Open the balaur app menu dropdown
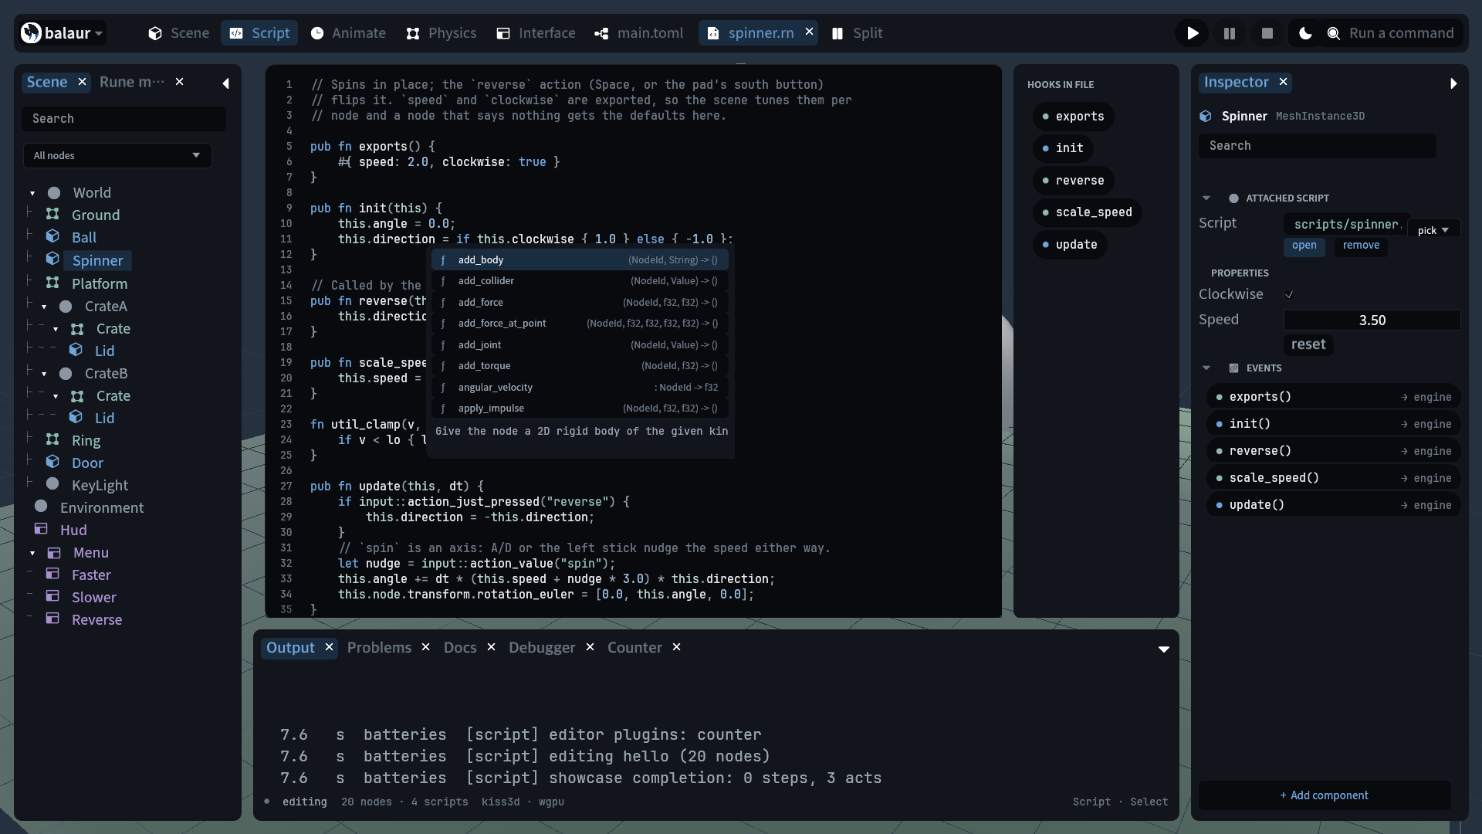1482x834 pixels. [63, 33]
